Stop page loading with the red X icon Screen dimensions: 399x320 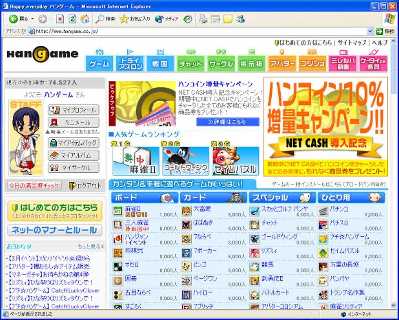coord(60,19)
